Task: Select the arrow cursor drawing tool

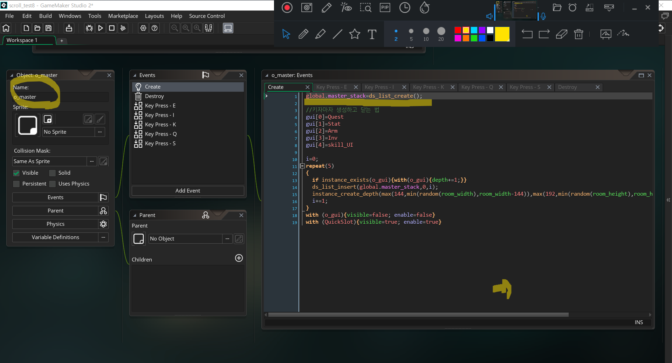Action: [286, 34]
